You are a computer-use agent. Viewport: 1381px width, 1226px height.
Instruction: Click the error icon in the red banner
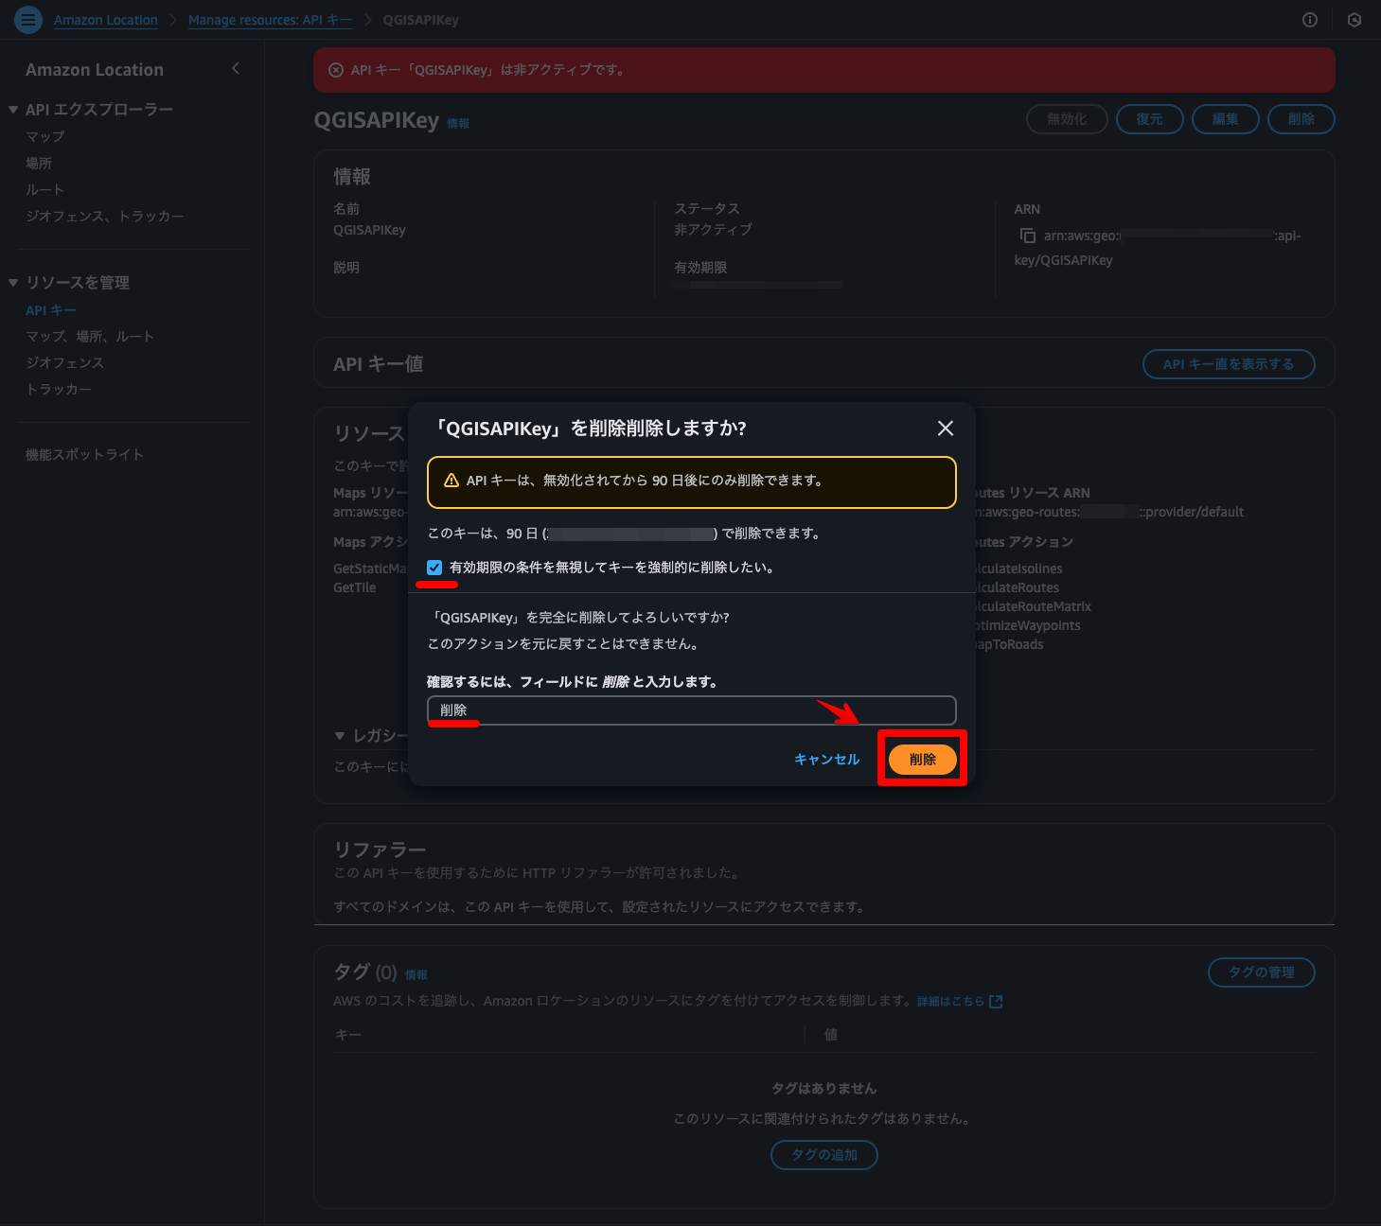[x=335, y=70]
